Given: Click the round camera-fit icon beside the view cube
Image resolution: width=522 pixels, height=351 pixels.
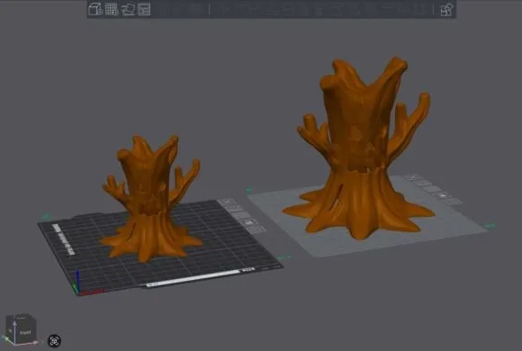Looking at the screenshot, I should [55, 341].
